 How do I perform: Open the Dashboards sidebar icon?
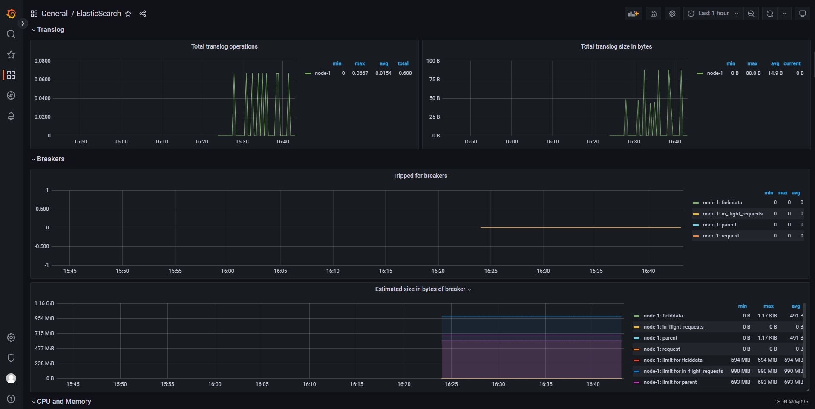tap(11, 75)
